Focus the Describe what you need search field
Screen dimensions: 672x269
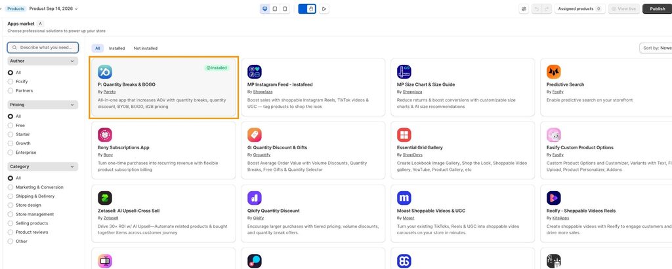[43, 48]
